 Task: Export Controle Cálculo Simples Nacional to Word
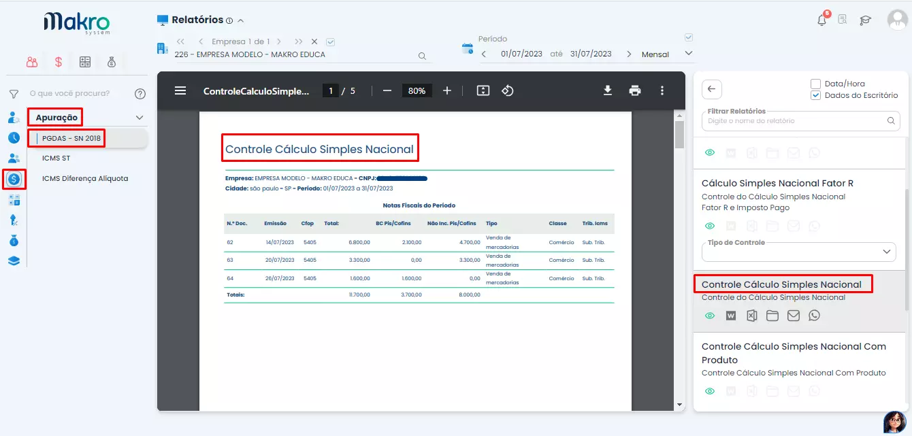click(x=731, y=316)
